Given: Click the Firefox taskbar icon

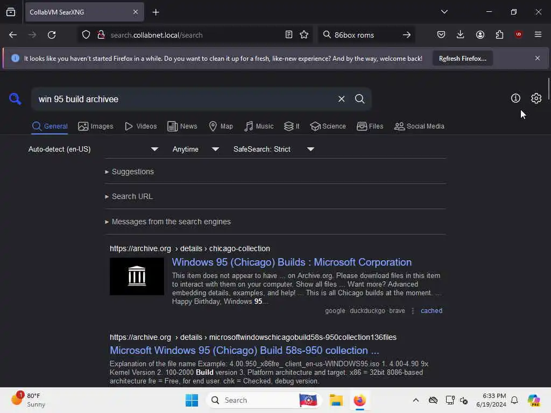Looking at the screenshot, I should (x=359, y=400).
